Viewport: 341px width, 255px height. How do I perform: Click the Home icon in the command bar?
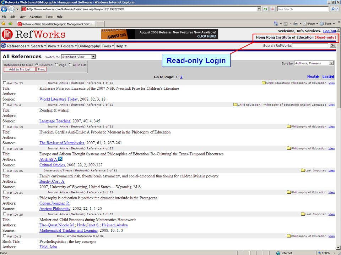(x=276, y=24)
